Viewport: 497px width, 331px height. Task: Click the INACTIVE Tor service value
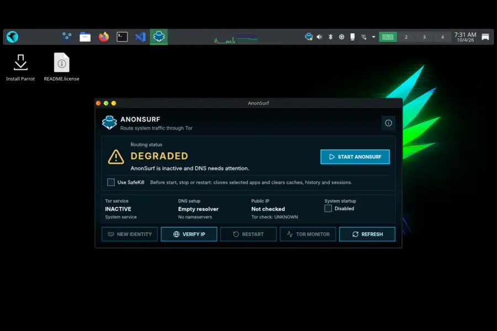pos(118,209)
